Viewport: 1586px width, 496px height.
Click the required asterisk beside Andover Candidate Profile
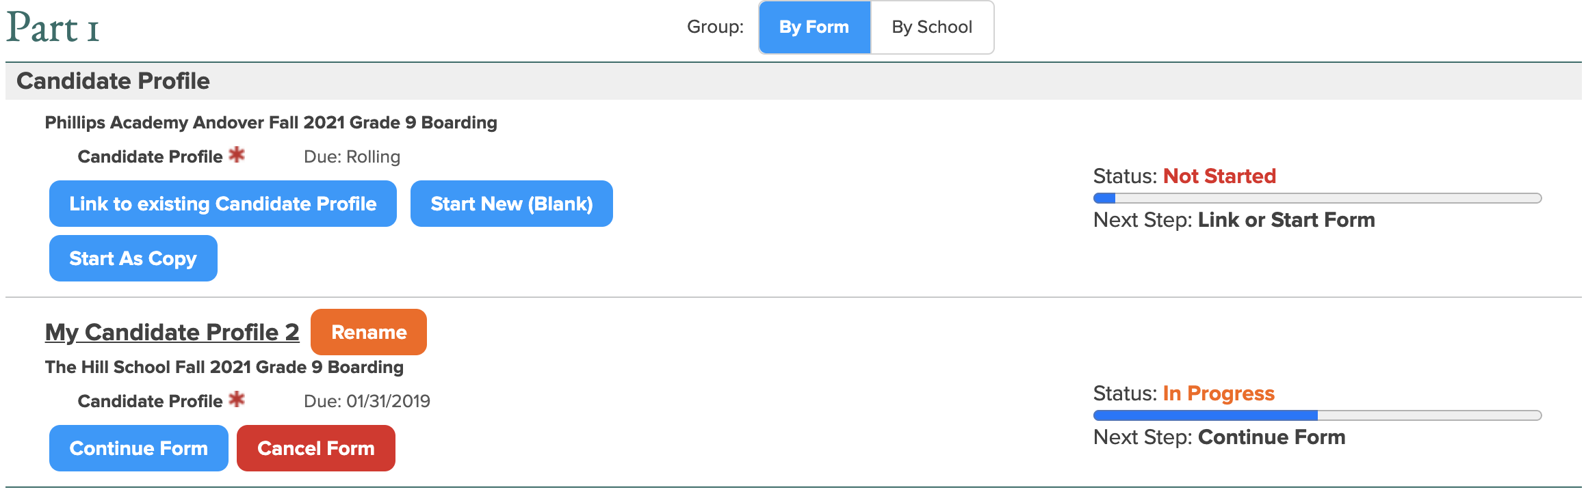point(237,155)
